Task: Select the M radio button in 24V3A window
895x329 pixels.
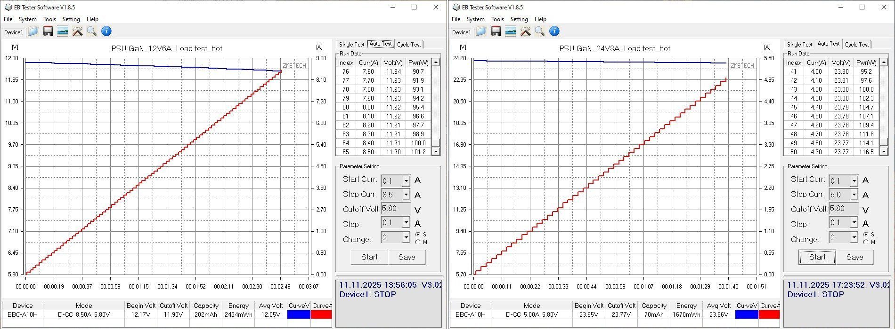Action: tap(866, 242)
